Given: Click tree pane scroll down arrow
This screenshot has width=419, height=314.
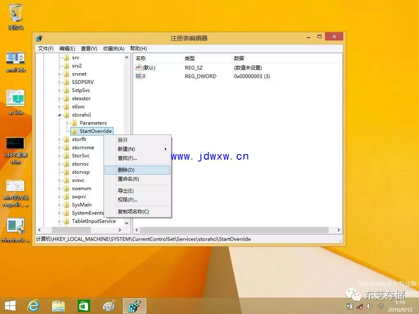Looking at the screenshot, I should point(127,223).
